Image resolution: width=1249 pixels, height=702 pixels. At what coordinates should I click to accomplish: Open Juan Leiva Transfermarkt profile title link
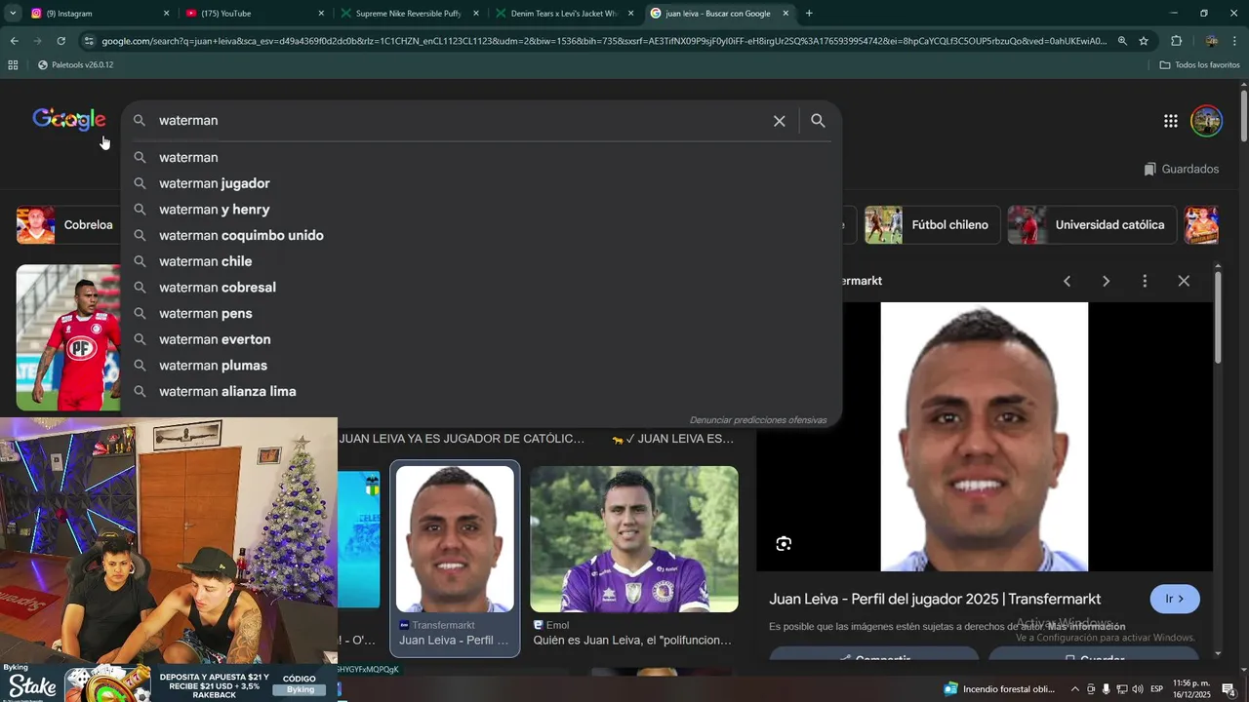pos(935,600)
